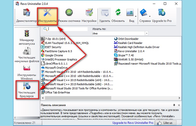
Task: Click the horizontal scrollbar thumb in list
Action: pyautogui.click(x=78, y=98)
